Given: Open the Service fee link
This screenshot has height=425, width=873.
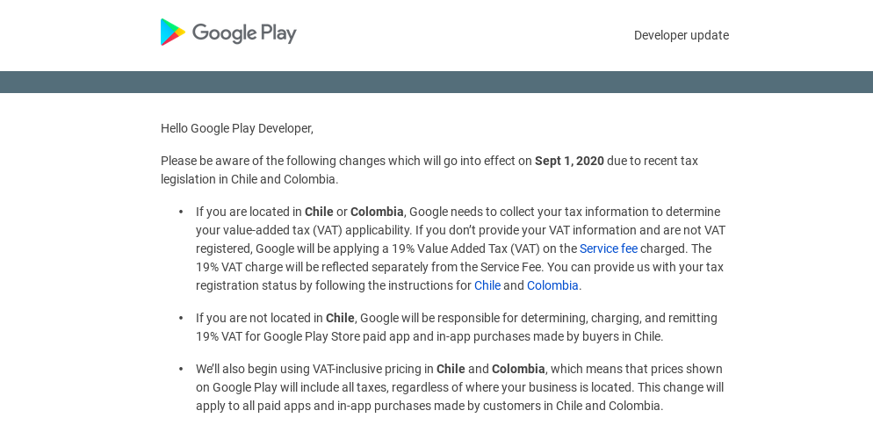Looking at the screenshot, I should [609, 249].
